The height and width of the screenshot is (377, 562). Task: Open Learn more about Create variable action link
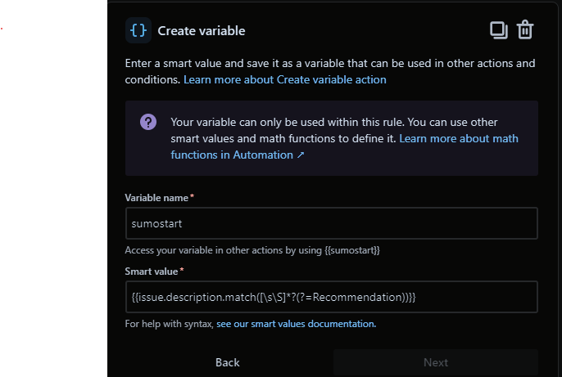click(x=285, y=79)
